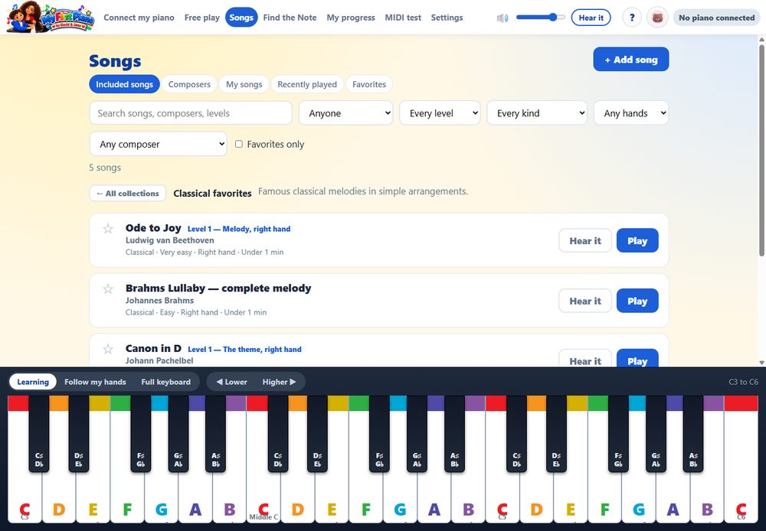This screenshot has width=766, height=531.
Task: Shift keyboard Lower
Action: (231, 382)
